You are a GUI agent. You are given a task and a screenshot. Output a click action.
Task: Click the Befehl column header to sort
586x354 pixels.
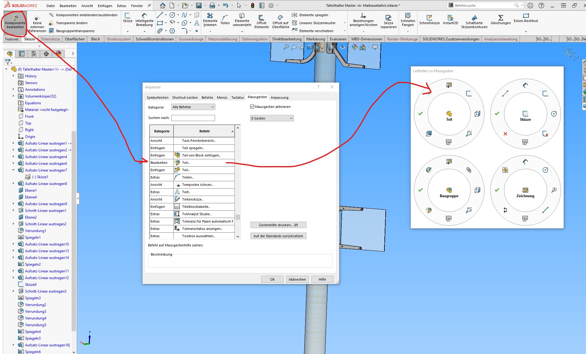204,131
